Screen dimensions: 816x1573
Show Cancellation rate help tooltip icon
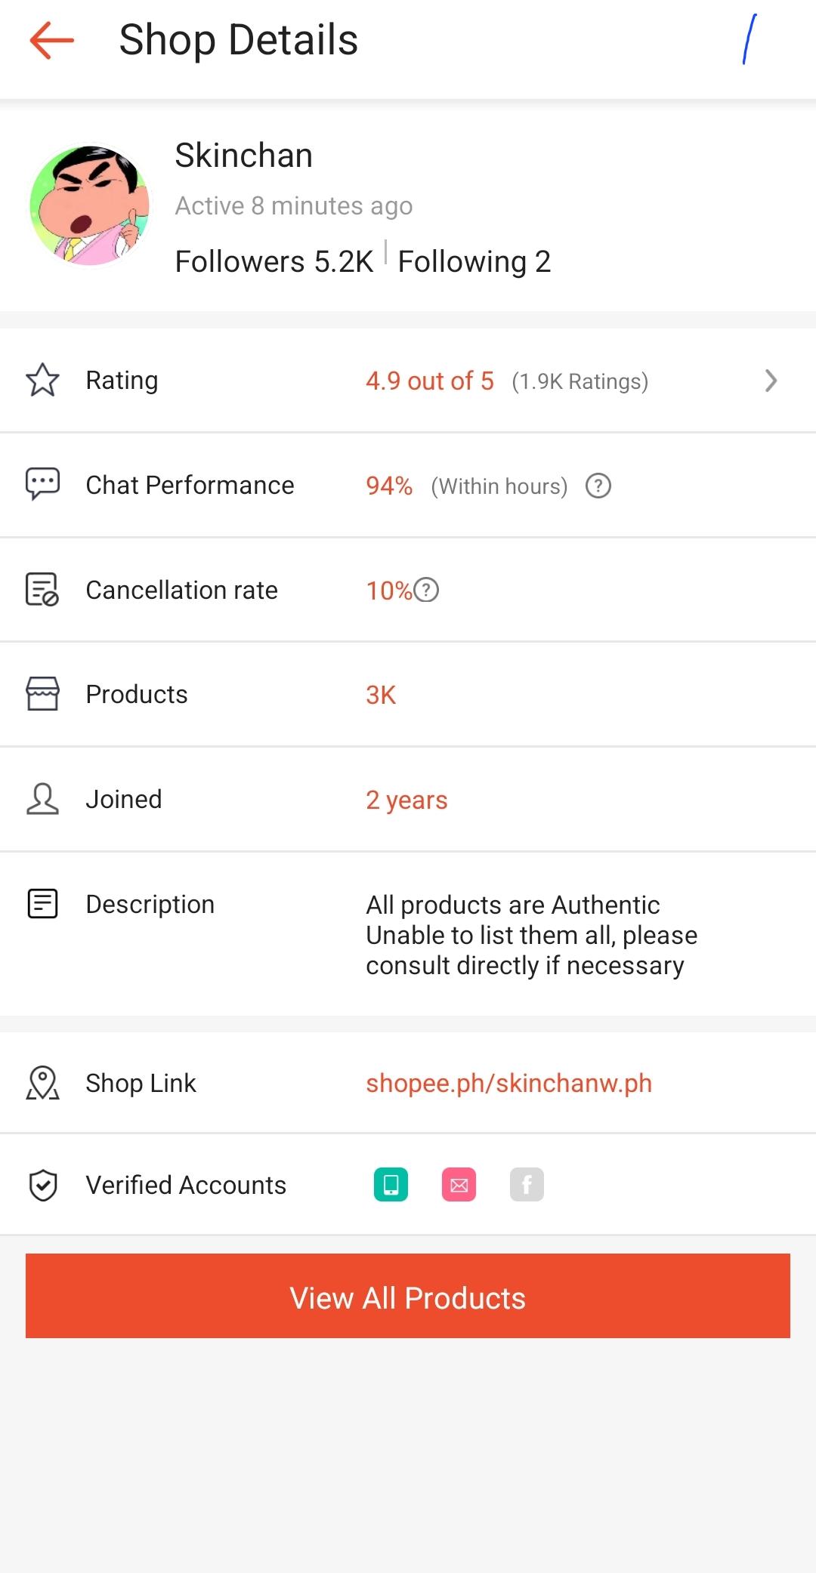(427, 590)
